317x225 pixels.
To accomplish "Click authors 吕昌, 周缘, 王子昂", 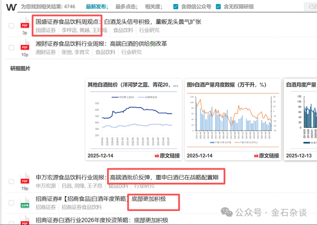I will 82,186.
